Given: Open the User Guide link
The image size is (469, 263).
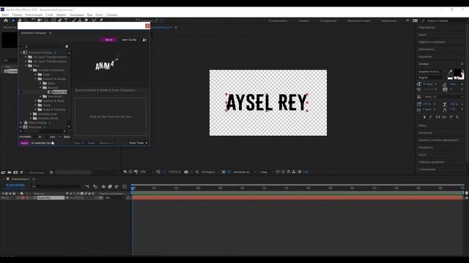Looking at the screenshot, I should (x=129, y=39).
